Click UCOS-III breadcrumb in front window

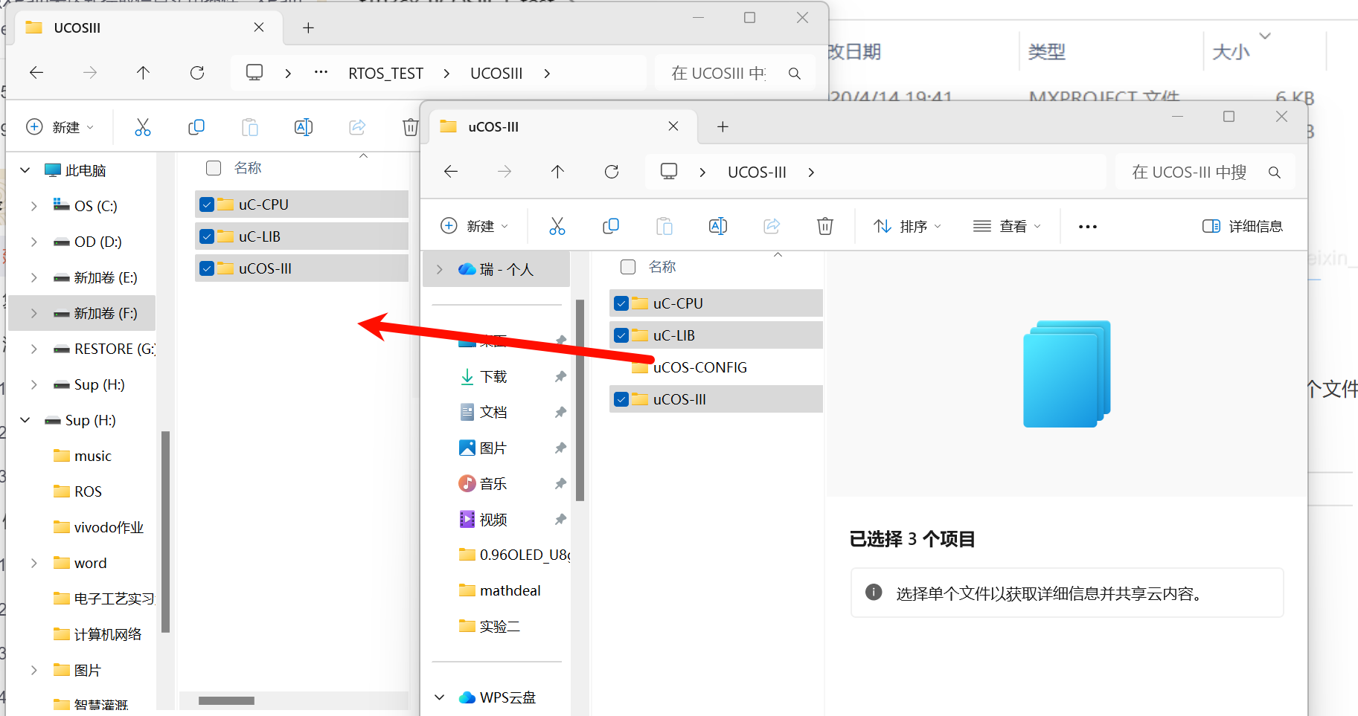pyautogui.click(x=757, y=172)
